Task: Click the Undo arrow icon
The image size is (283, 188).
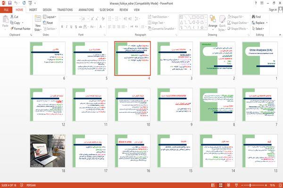Action: click(16, 3)
